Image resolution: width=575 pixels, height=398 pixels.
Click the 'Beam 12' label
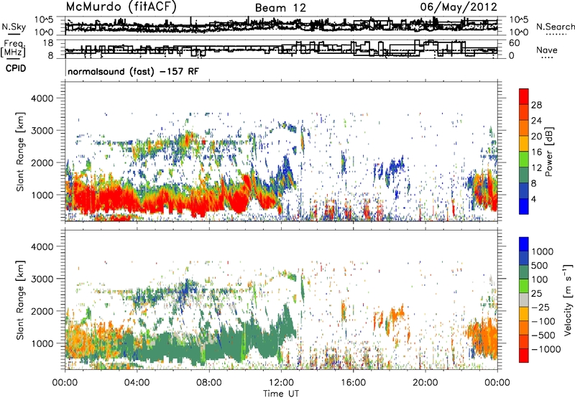pyautogui.click(x=280, y=8)
